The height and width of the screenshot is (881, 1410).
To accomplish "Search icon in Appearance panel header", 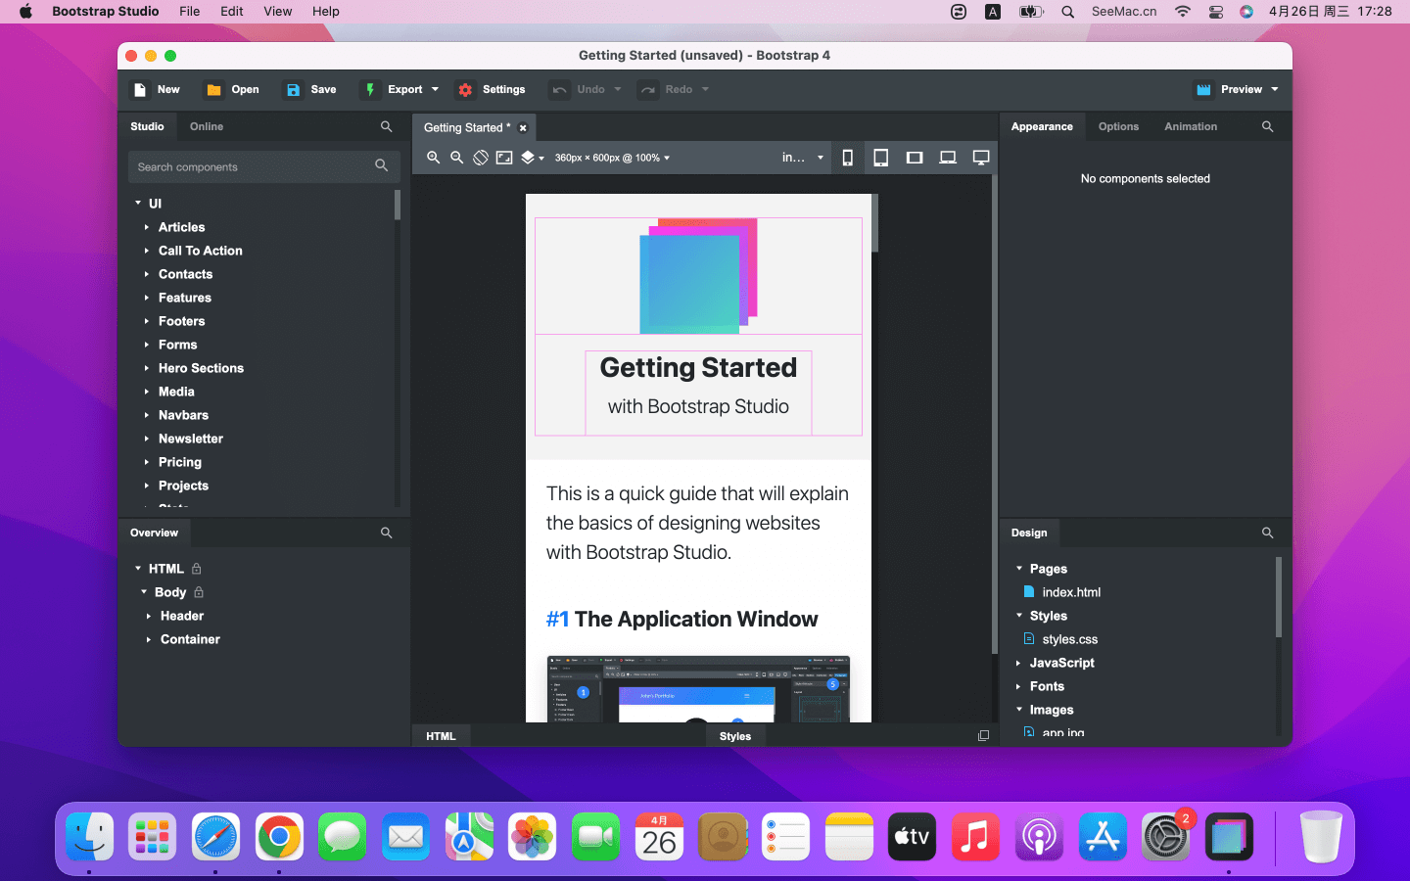I will click(x=1268, y=126).
